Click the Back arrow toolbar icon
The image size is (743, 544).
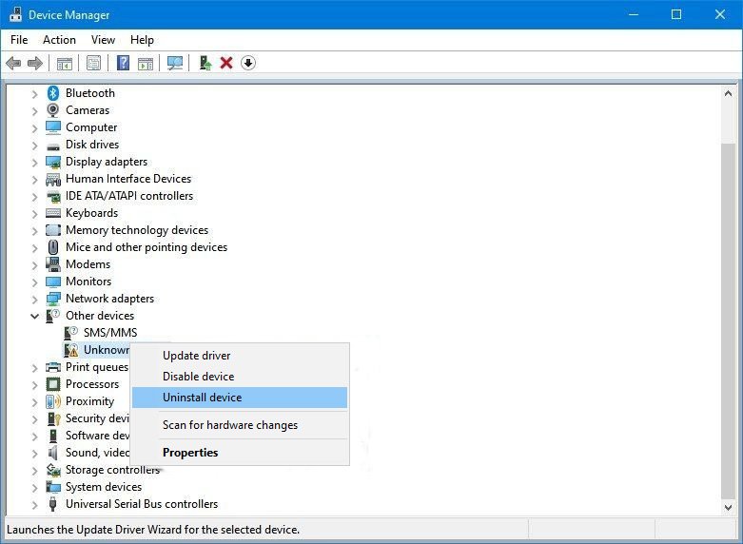(13, 63)
